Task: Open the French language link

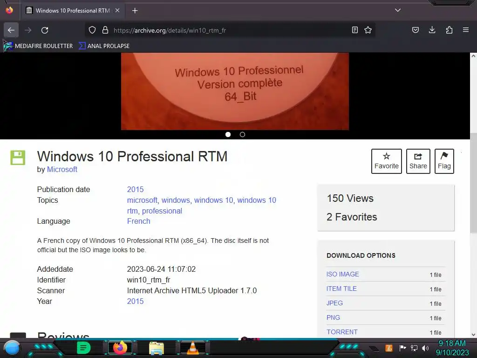Action: pos(138,221)
